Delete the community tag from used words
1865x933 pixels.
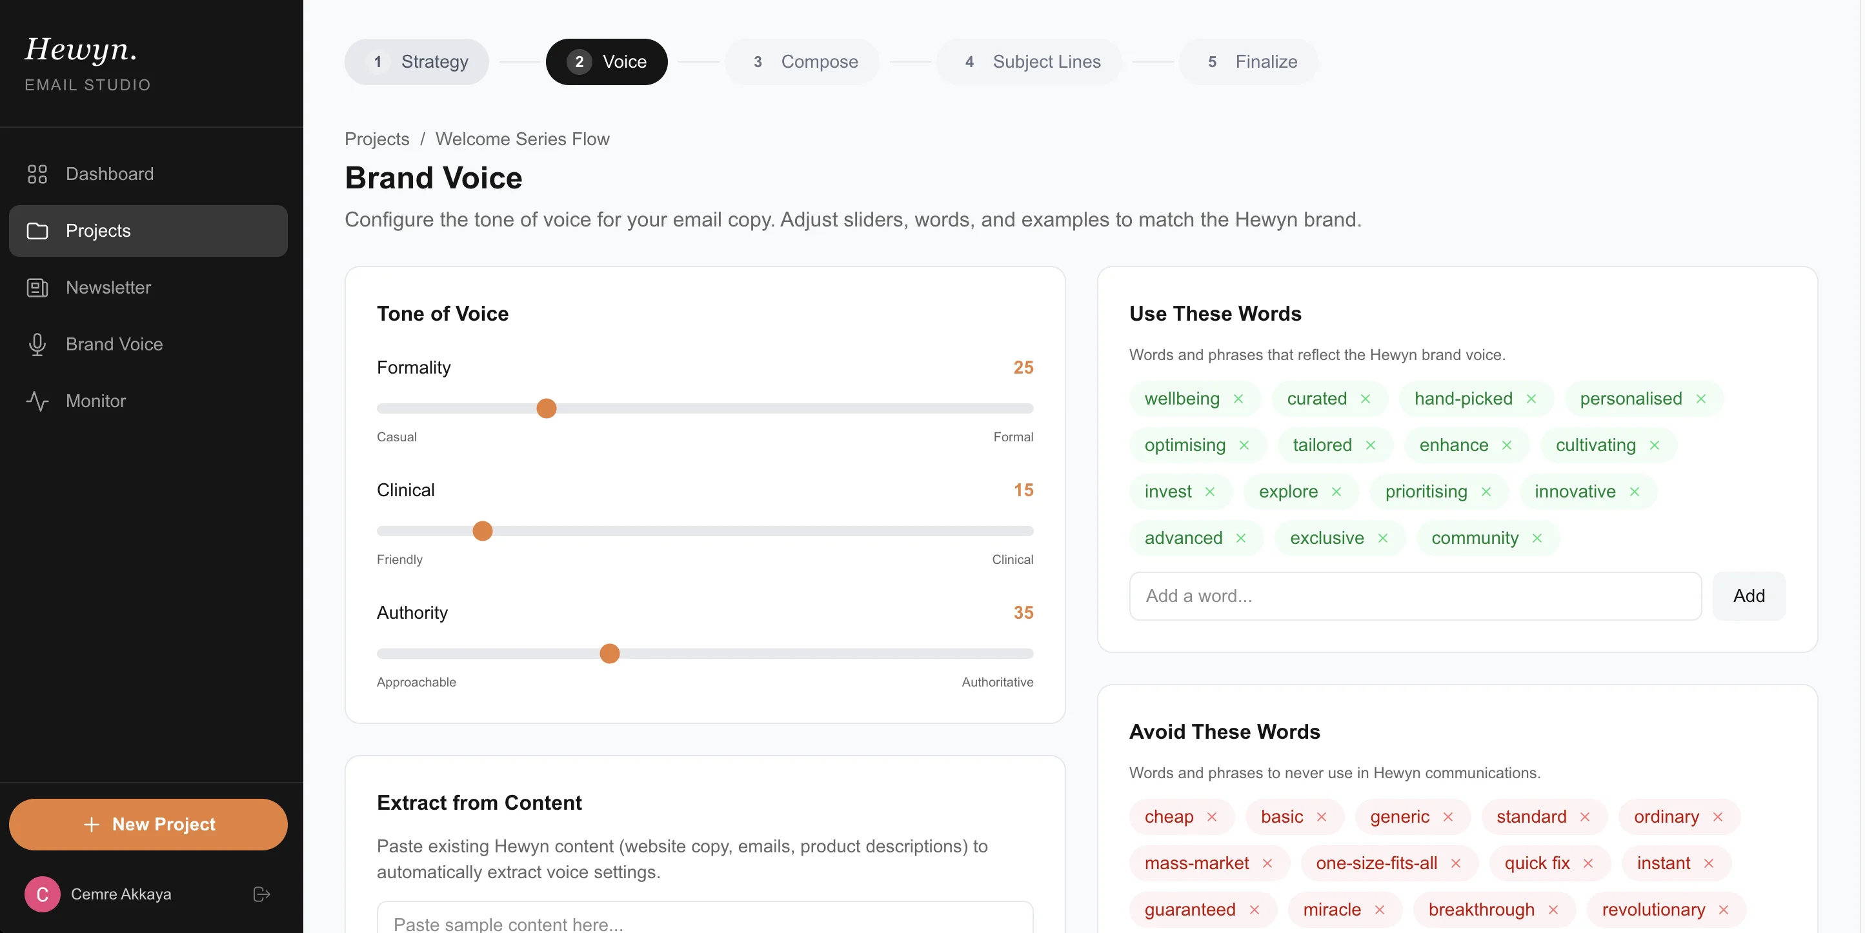coord(1538,537)
